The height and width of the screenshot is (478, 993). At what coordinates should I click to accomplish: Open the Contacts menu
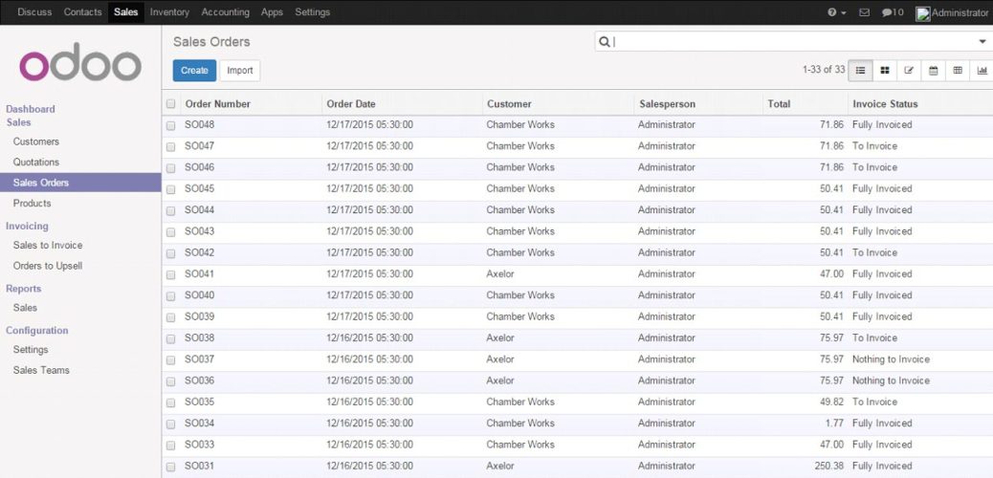click(82, 12)
